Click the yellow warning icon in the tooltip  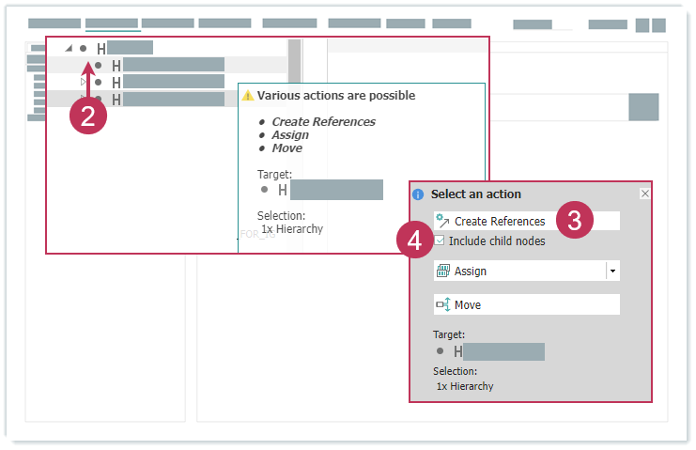coord(248,96)
